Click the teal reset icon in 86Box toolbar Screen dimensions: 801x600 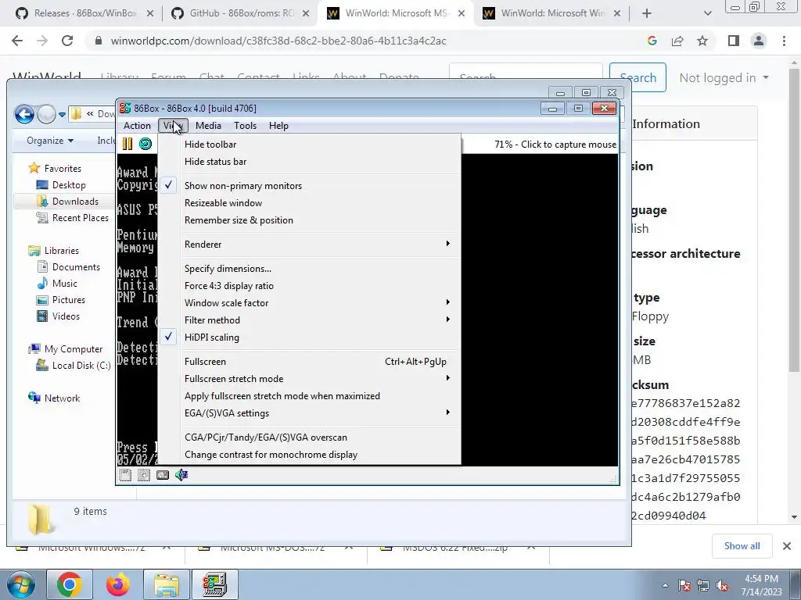[x=145, y=145]
